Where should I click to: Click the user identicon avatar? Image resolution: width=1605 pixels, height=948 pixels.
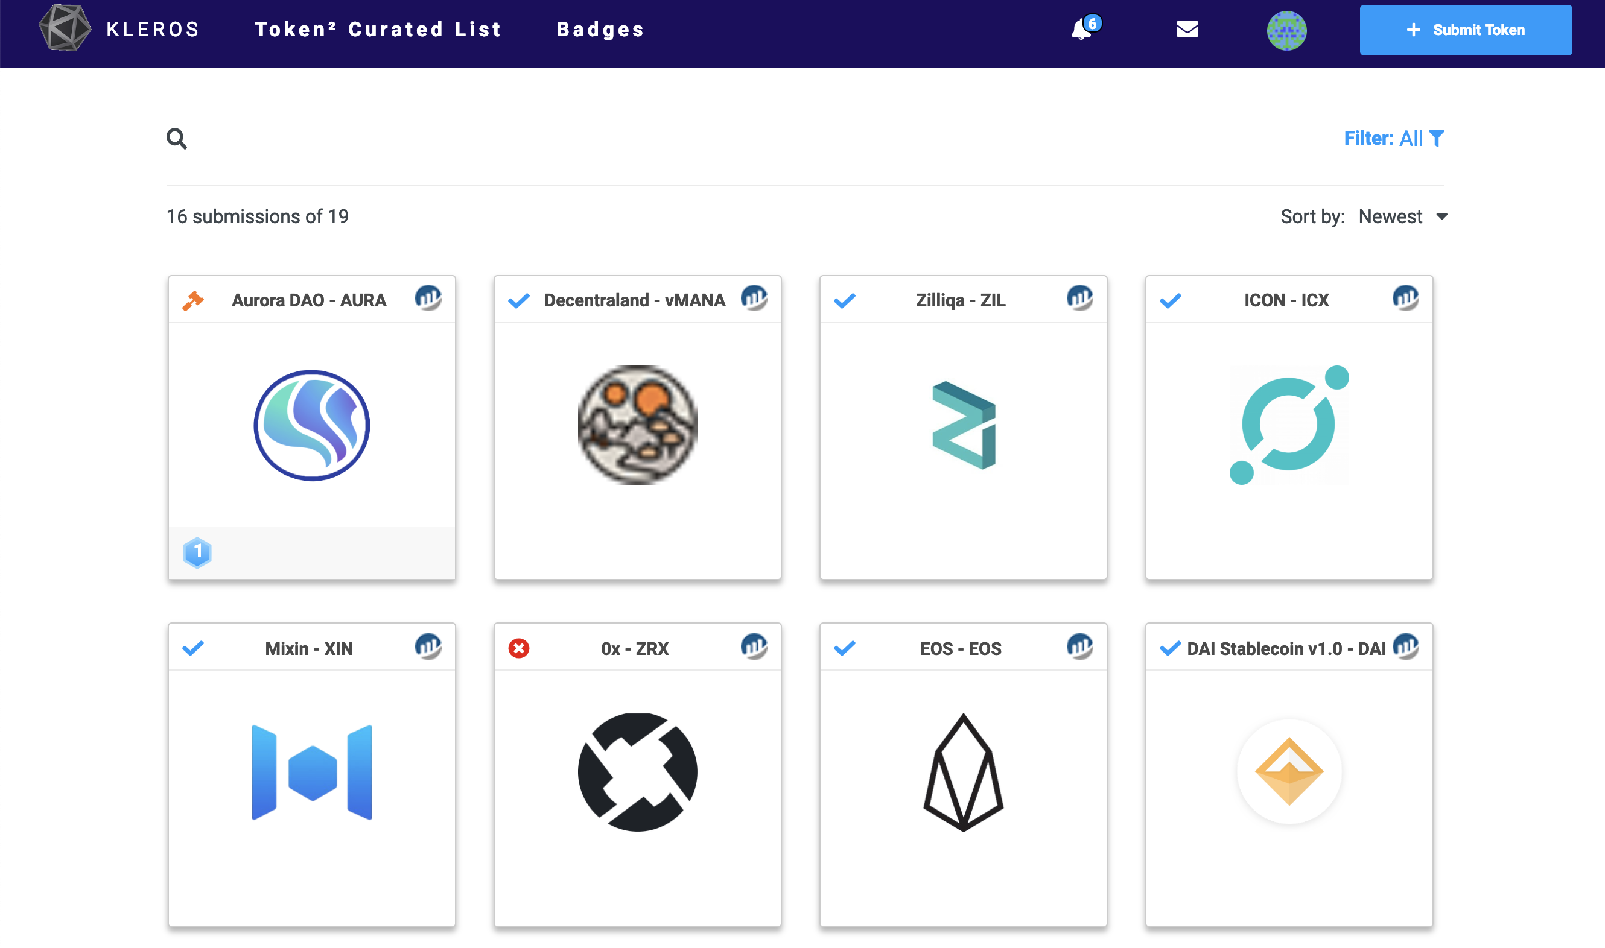[1286, 30]
